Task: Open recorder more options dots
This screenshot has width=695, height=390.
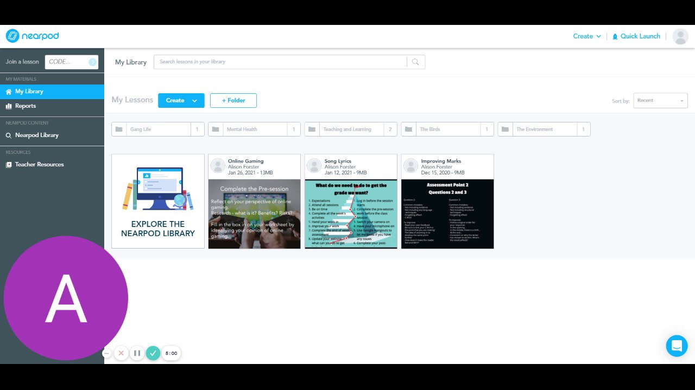Action: click(107, 353)
